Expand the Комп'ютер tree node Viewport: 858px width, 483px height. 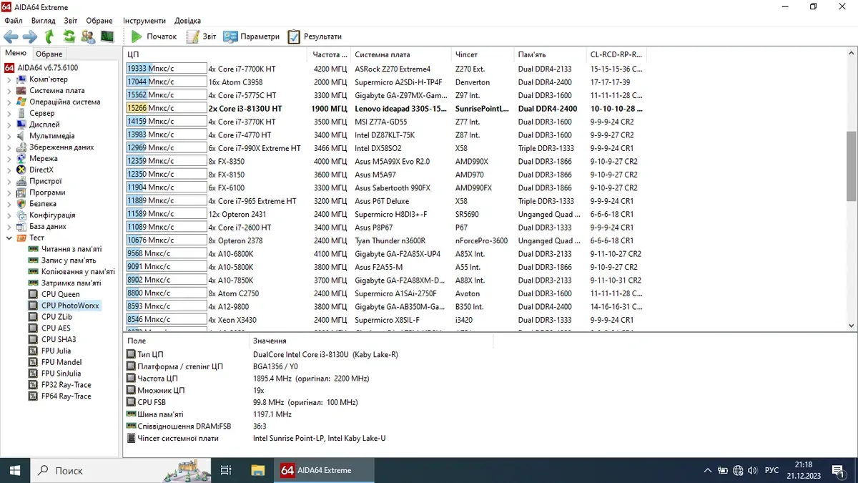point(9,79)
